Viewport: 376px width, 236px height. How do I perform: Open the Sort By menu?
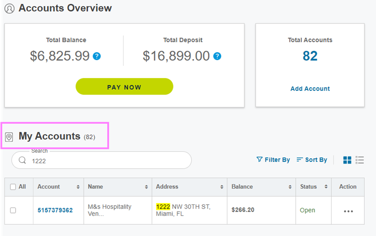(x=312, y=160)
